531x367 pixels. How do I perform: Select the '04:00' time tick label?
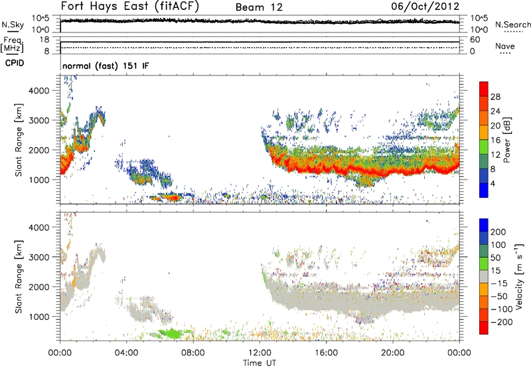(126, 353)
